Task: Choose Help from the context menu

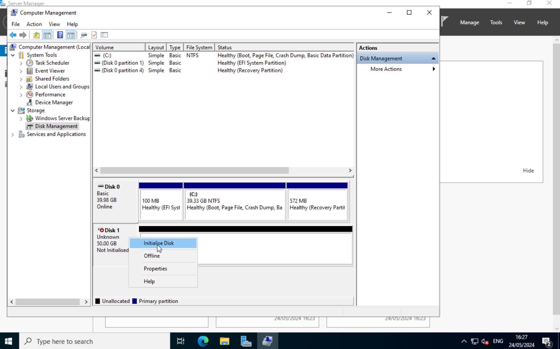Action: (x=163, y=281)
